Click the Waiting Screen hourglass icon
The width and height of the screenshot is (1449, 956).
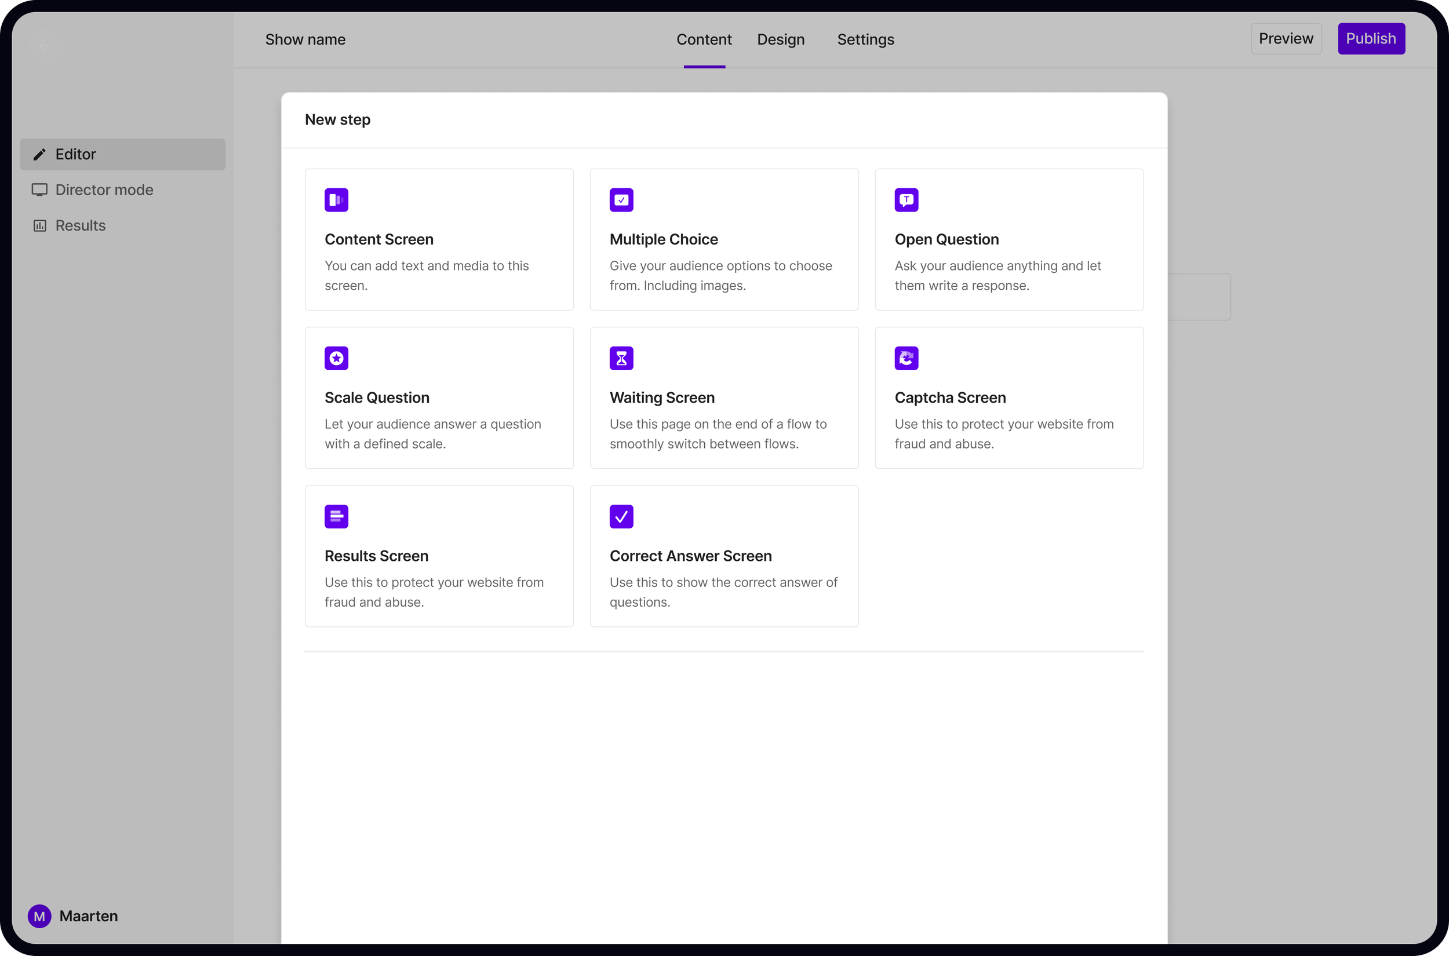coord(621,359)
